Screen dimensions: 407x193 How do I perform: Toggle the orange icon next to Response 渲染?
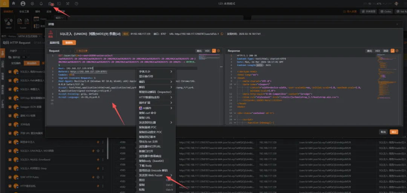(392, 51)
